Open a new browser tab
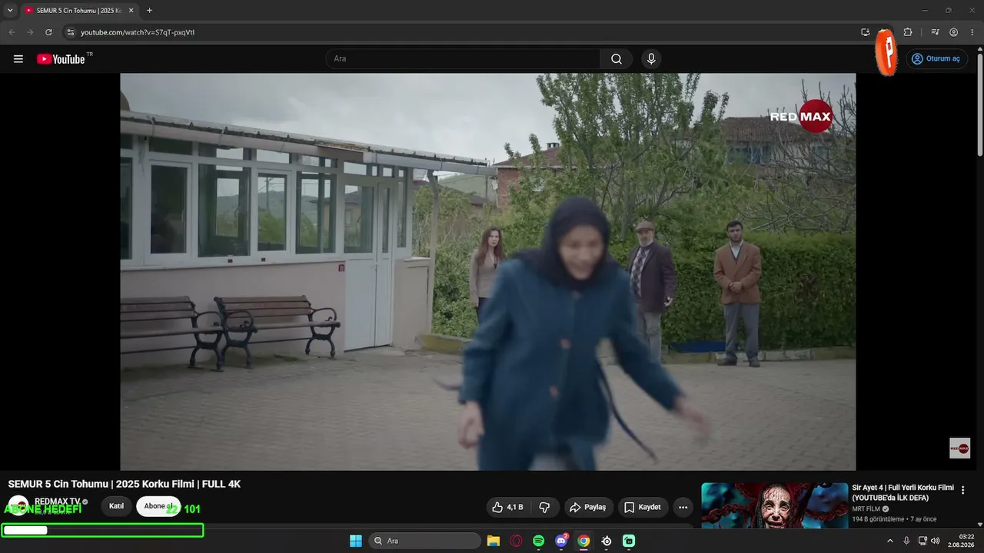This screenshot has height=553, width=984. click(149, 11)
